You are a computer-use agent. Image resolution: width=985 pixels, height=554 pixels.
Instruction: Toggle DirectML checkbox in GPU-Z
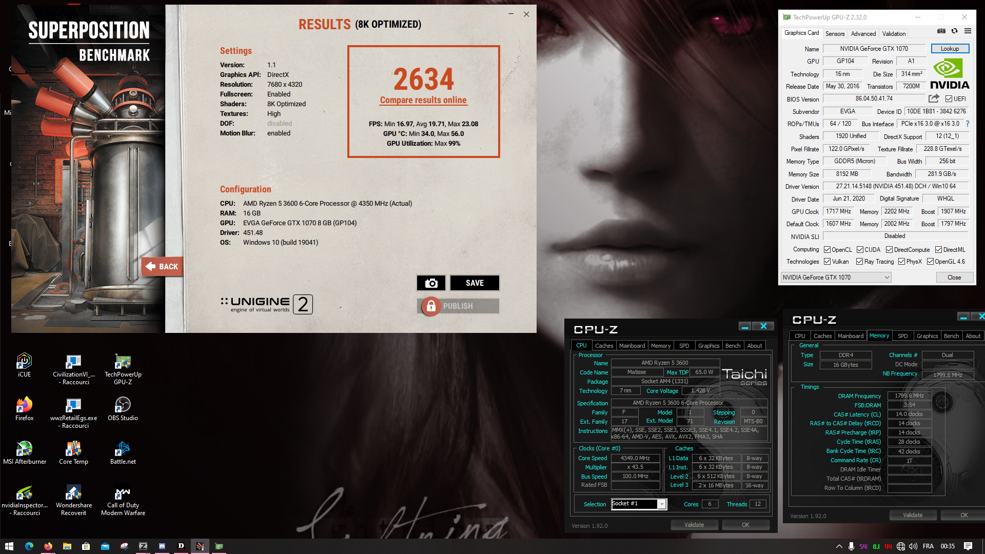(938, 250)
